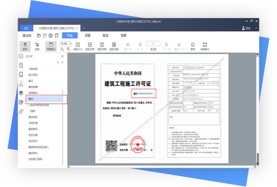The image size is (277, 187).
Task: Go to the first page
Action: pyautogui.click(x=128, y=46)
